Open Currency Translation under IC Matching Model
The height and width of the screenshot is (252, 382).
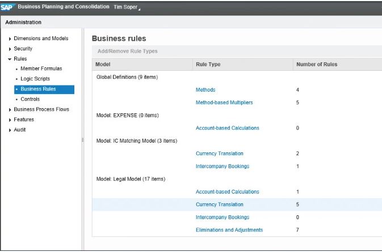click(x=219, y=153)
